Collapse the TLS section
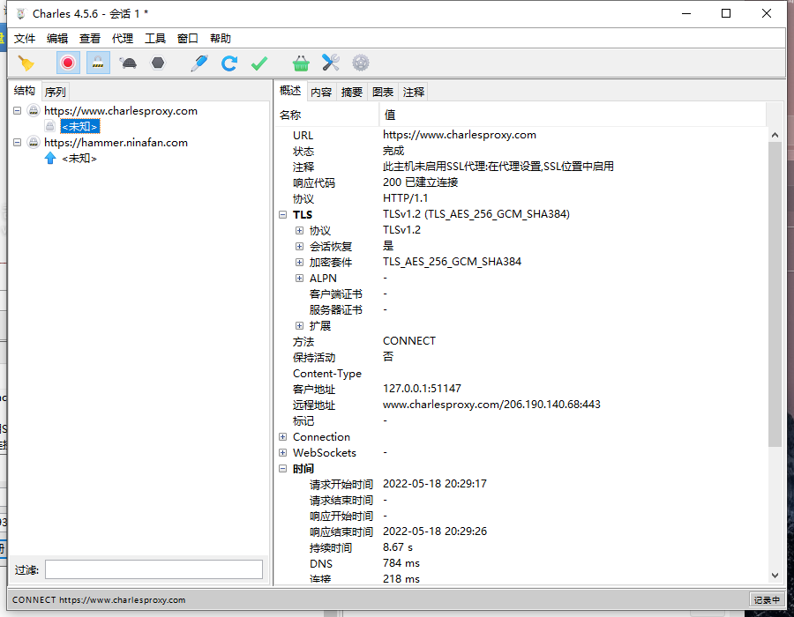The height and width of the screenshot is (617, 794). (282, 215)
